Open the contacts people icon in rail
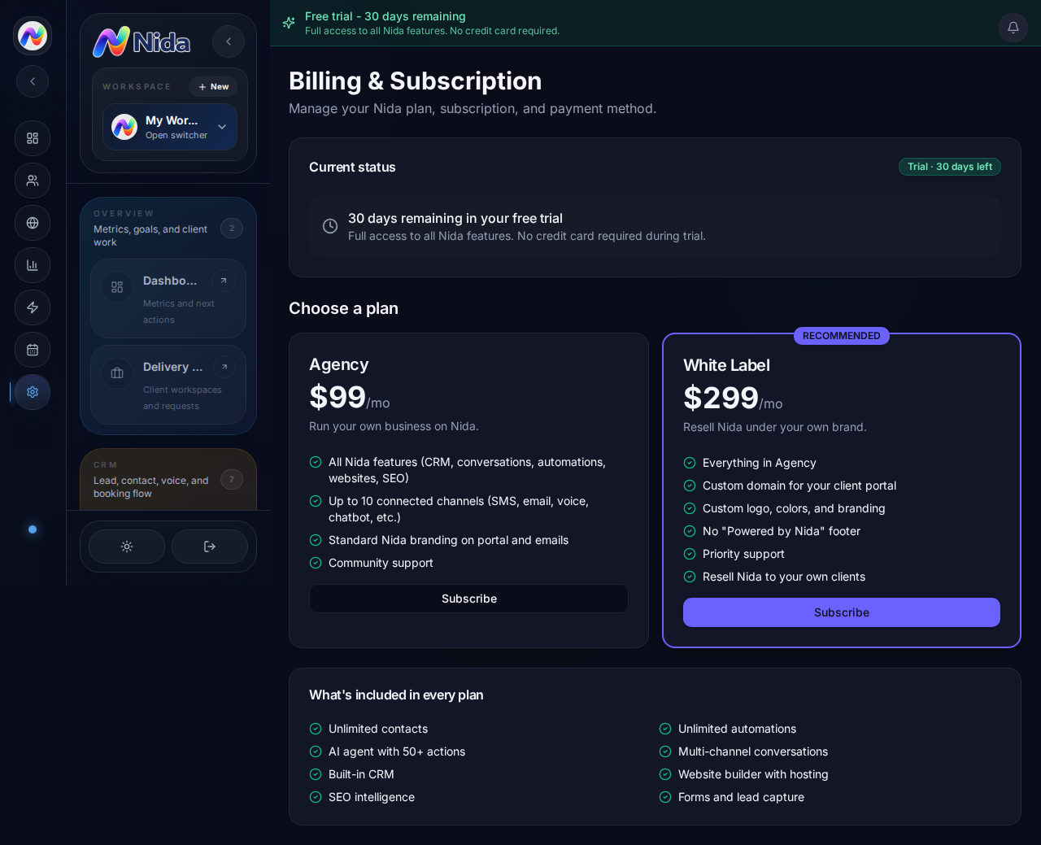This screenshot has height=845, width=1041. coord(33,181)
